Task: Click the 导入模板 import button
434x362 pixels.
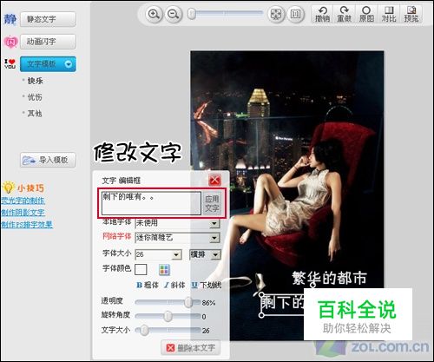Action: pyautogui.click(x=48, y=160)
